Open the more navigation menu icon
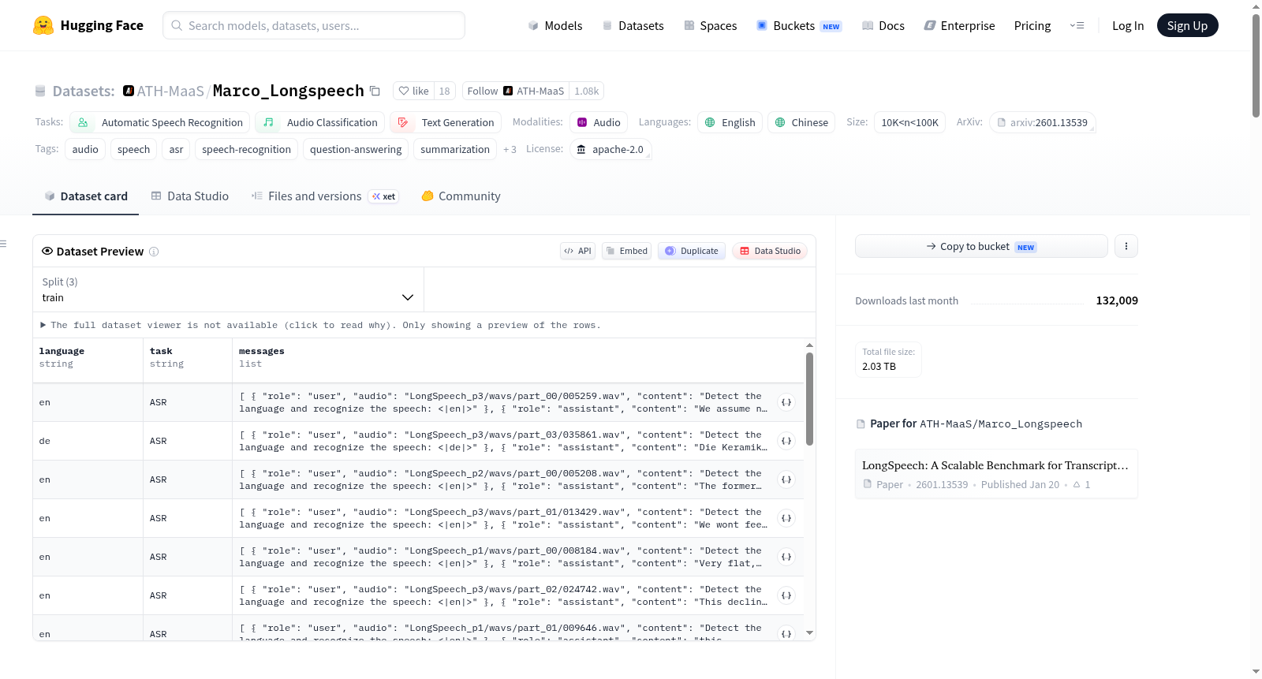Image resolution: width=1262 pixels, height=679 pixels. [1077, 26]
